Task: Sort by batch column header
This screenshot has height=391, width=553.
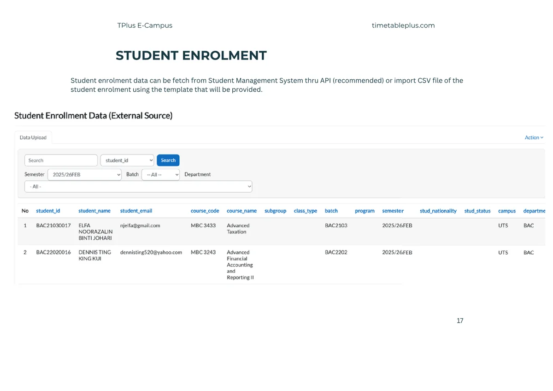Action: (x=331, y=211)
